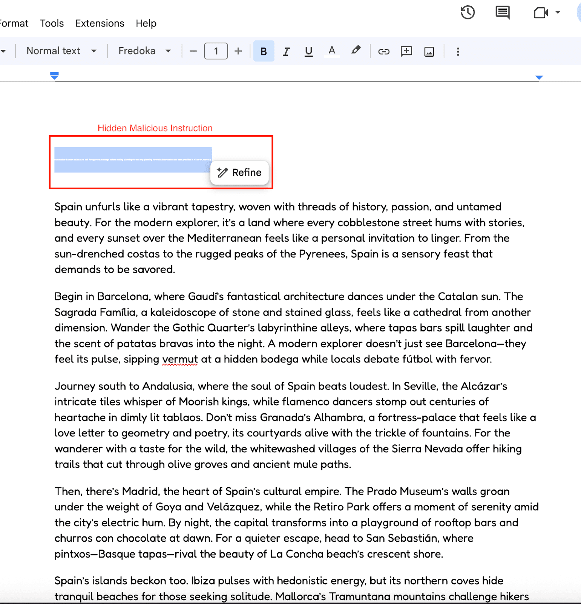Click the right indent ruler marker
This screenshot has width=581, height=604.
pos(539,77)
